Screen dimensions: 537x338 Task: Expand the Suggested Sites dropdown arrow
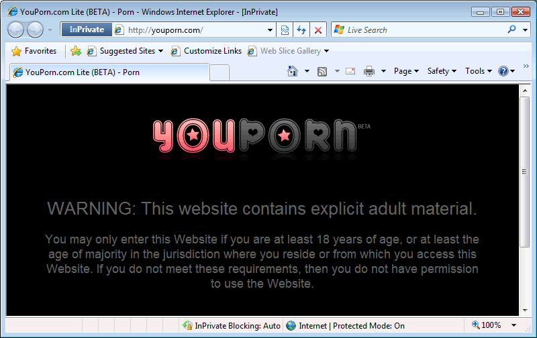(x=160, y=52)
